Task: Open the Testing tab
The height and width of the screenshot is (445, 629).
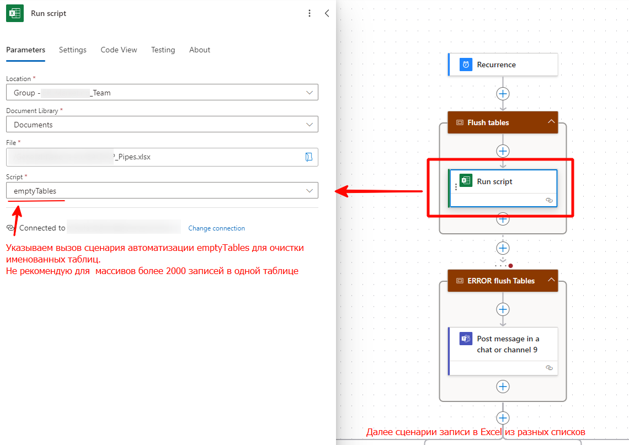Action: (x=163, y=50)
